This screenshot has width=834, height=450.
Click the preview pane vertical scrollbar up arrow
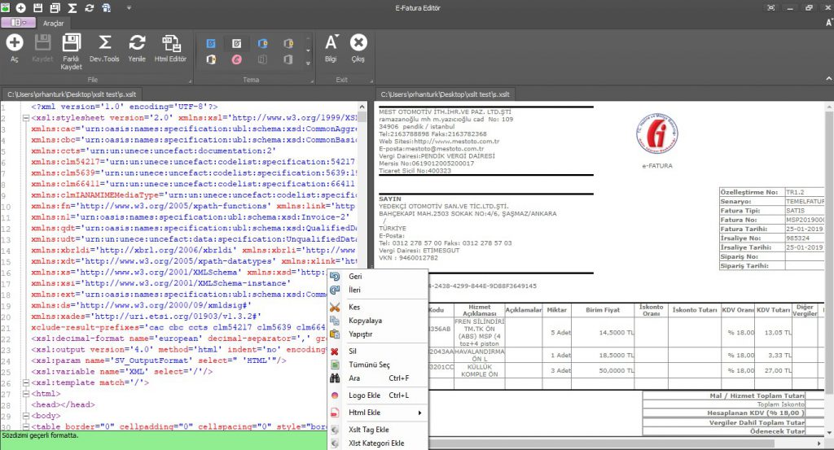point(829,107)
